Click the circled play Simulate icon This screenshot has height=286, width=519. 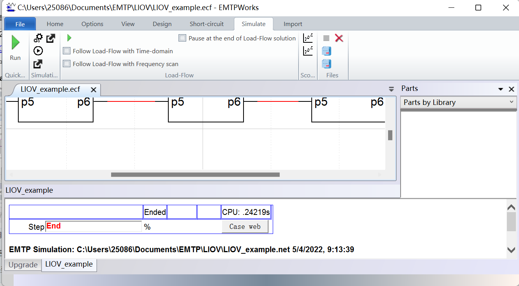(x=37, y=51)
